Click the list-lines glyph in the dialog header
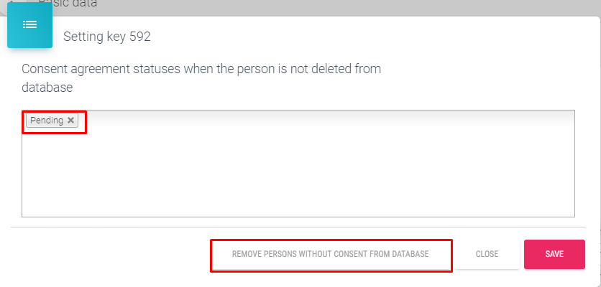The width and height of the screenshot is (601, 287). [29, 25]
